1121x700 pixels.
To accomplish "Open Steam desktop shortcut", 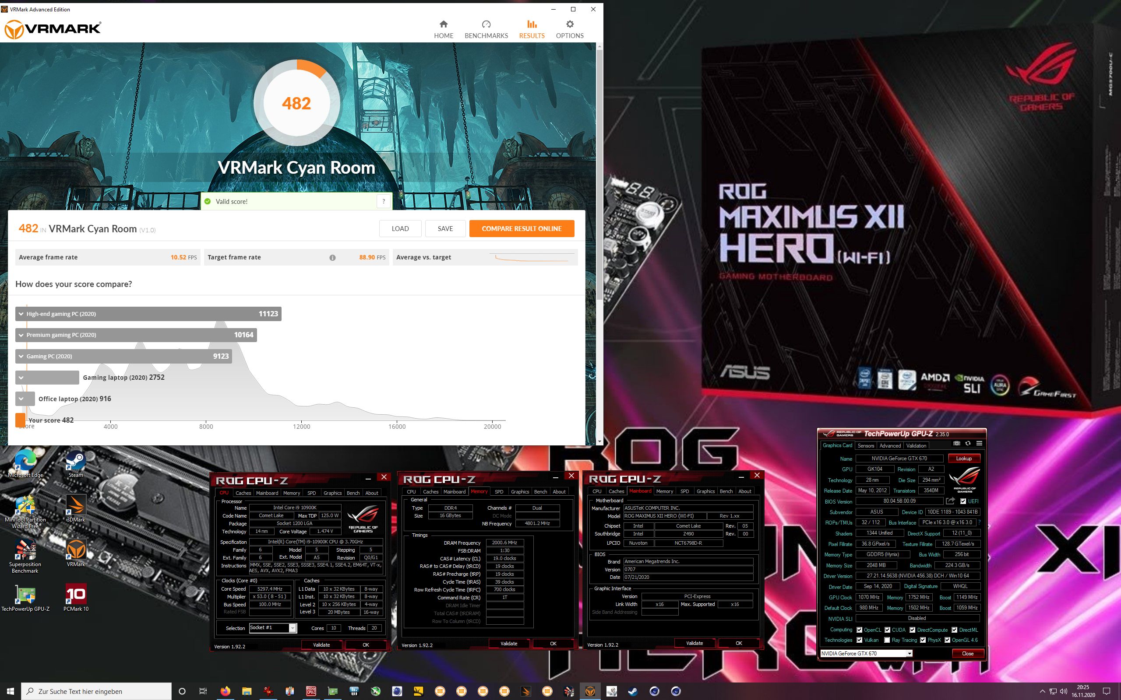I will (75, 464).
